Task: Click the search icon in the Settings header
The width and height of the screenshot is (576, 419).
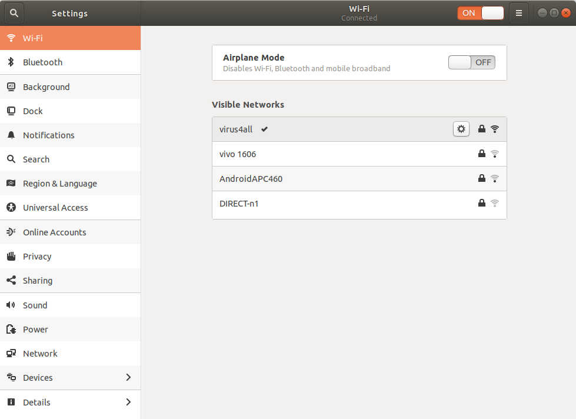Action: (14, 13)
